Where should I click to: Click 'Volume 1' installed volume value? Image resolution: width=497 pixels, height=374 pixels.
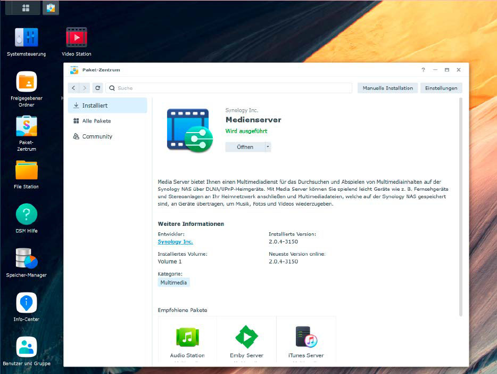coord(170,262)
